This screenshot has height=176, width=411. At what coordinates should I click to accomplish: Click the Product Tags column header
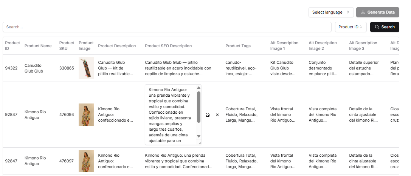pyautogui.click(x=238, y=46)
